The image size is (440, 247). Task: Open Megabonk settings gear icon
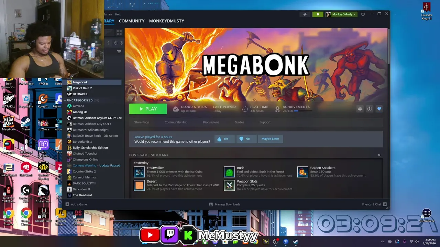360,109
